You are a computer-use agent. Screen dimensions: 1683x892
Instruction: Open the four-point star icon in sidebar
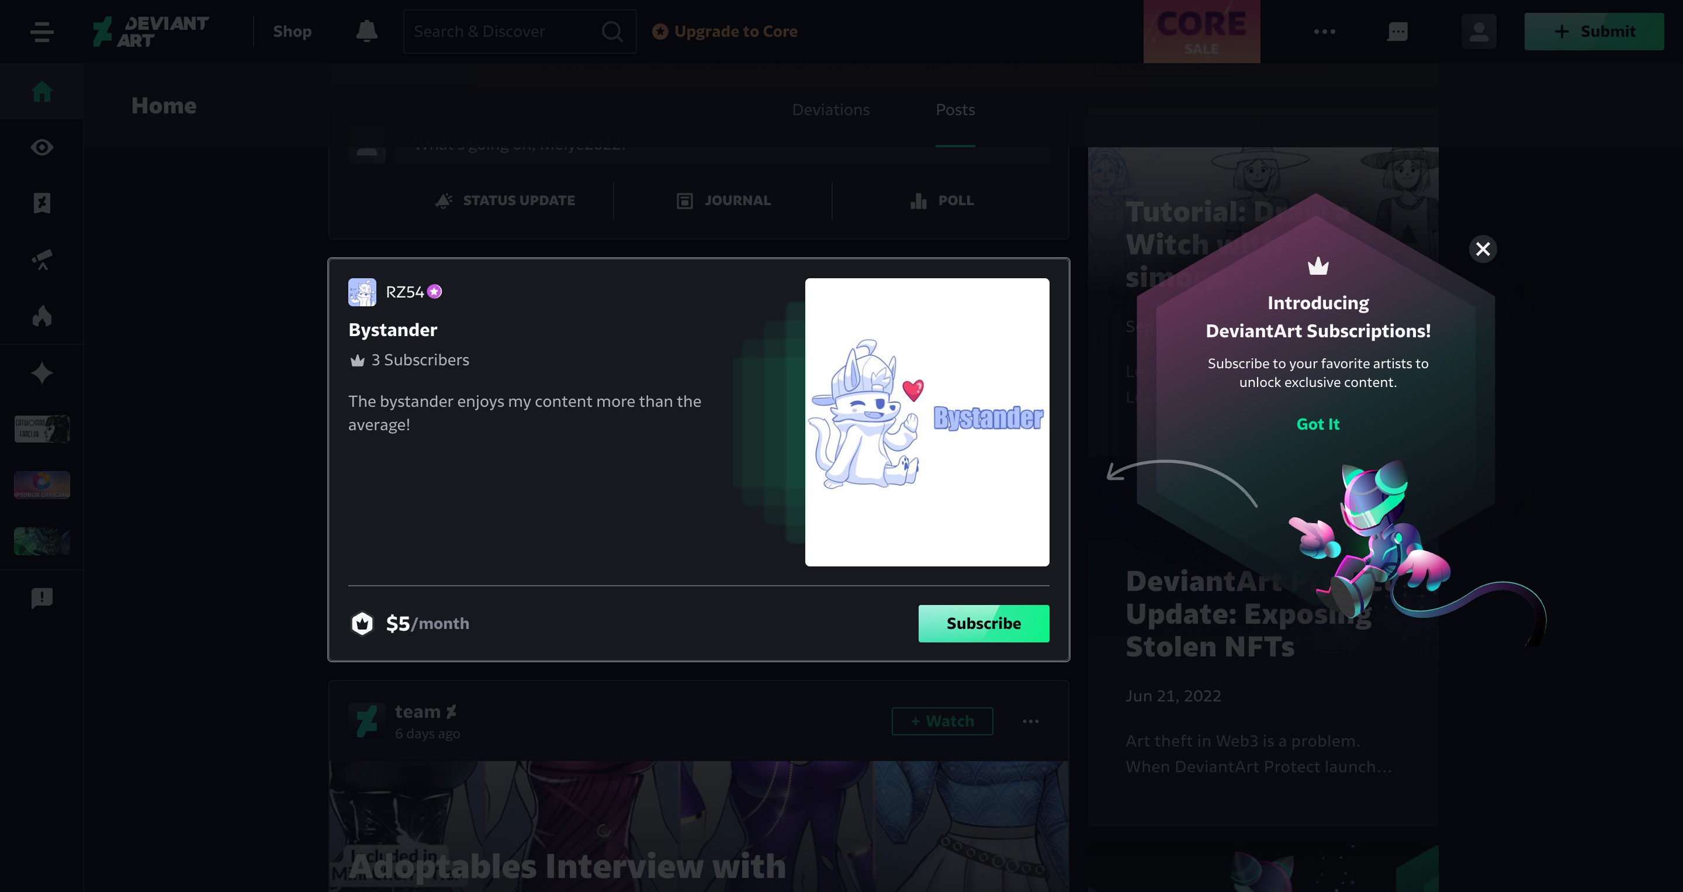coord(42,372)
